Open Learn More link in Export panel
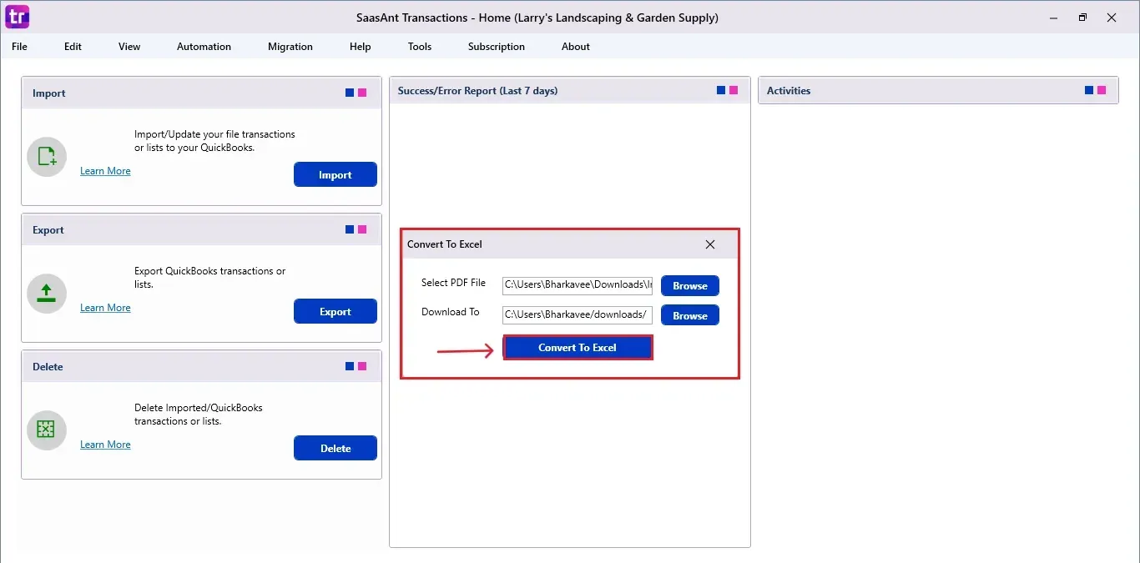Screen dimensions: 1140x563 [x=105, y=308]
